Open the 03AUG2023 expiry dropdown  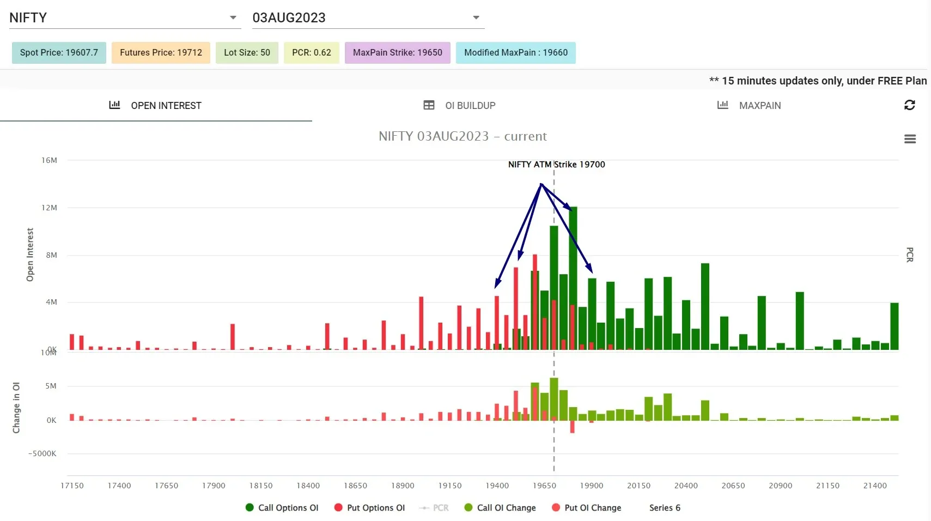(368, 18)
